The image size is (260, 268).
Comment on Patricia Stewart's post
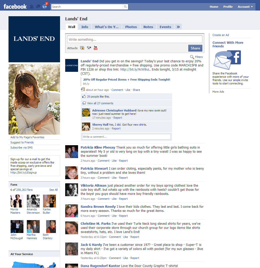(x=104, y=178)
